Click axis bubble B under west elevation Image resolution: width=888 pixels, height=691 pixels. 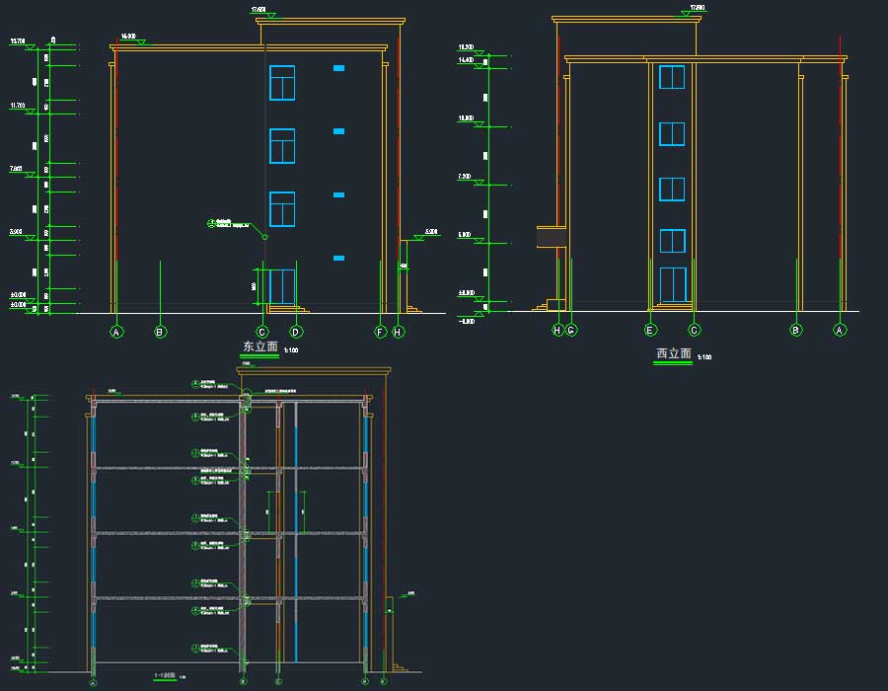point(796,330)
